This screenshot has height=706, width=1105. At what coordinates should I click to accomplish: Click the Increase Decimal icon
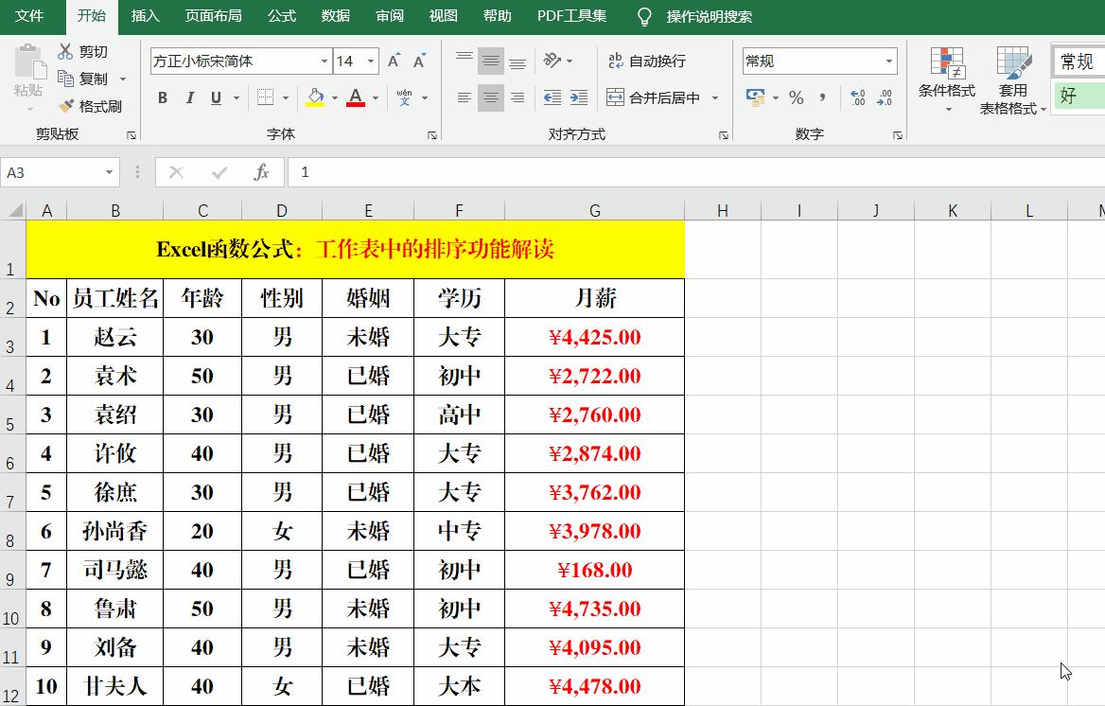(x=859, y=97)
